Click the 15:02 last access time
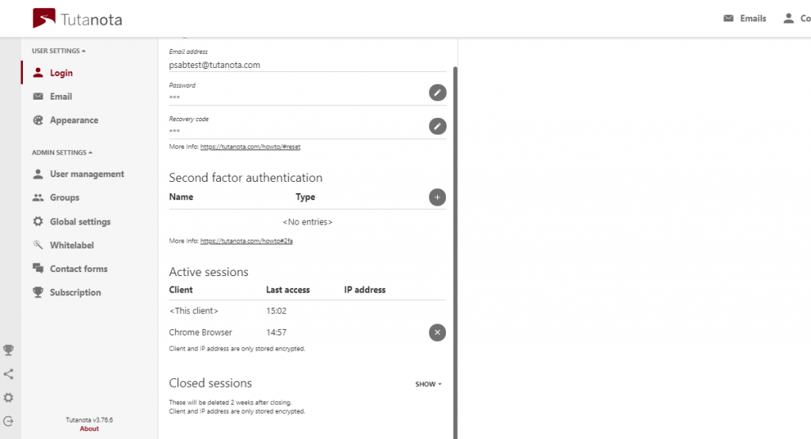 276,311
